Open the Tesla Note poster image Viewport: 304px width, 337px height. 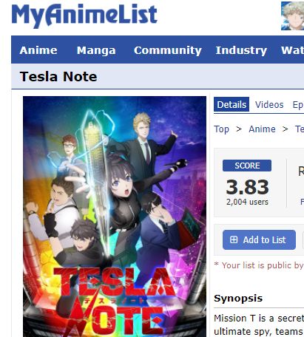point(115,217)
